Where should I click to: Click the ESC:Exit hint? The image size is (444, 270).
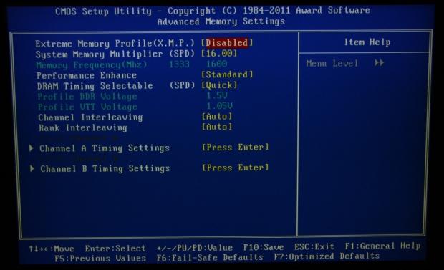coord(314,246)
